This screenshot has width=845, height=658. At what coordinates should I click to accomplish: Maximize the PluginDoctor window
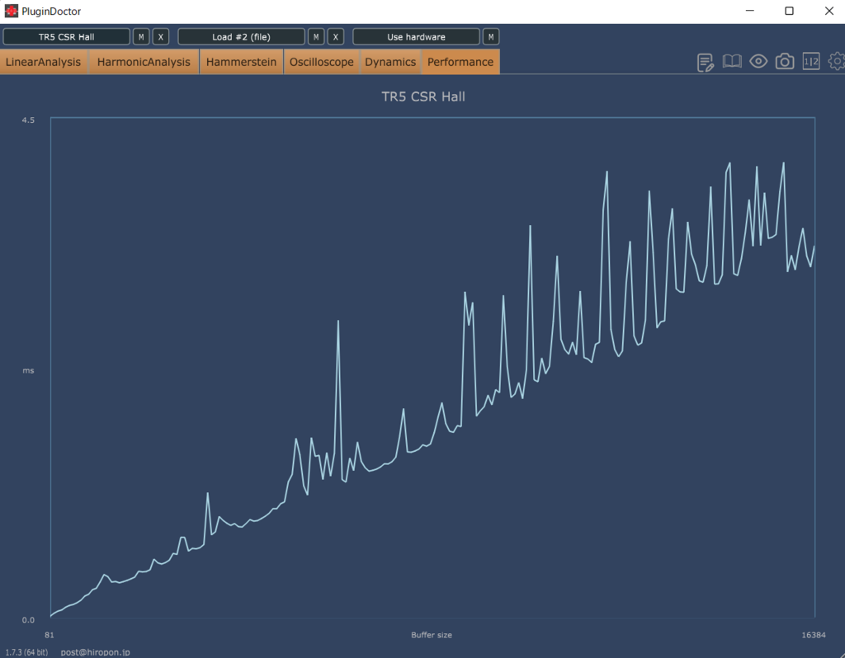pos(789,11)
